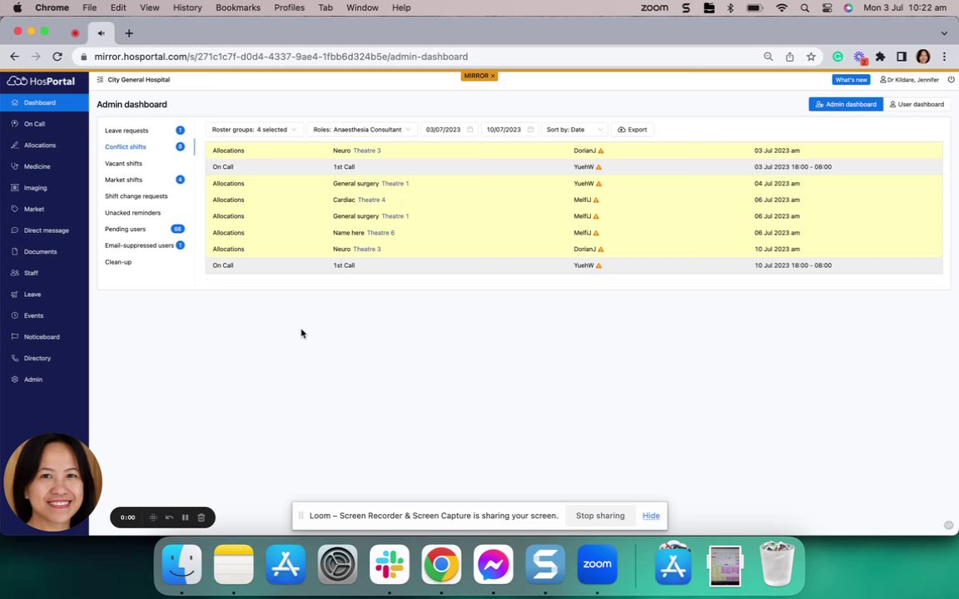This screenshot has height=599, width=959.
Task: Open Market in sidebar
Action: tap(44, 209)
